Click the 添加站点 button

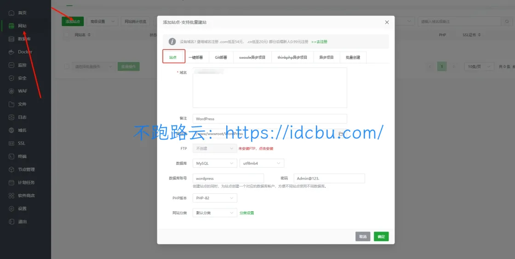(x=73, y=21)
